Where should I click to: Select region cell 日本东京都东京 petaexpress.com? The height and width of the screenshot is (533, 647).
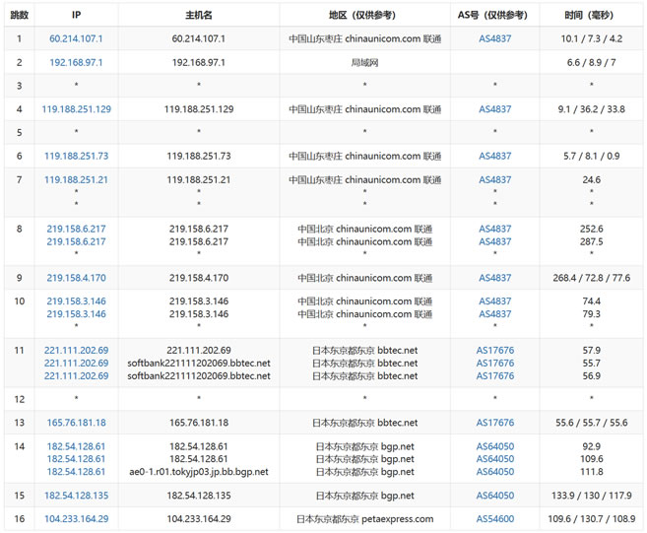click(364, 519)
